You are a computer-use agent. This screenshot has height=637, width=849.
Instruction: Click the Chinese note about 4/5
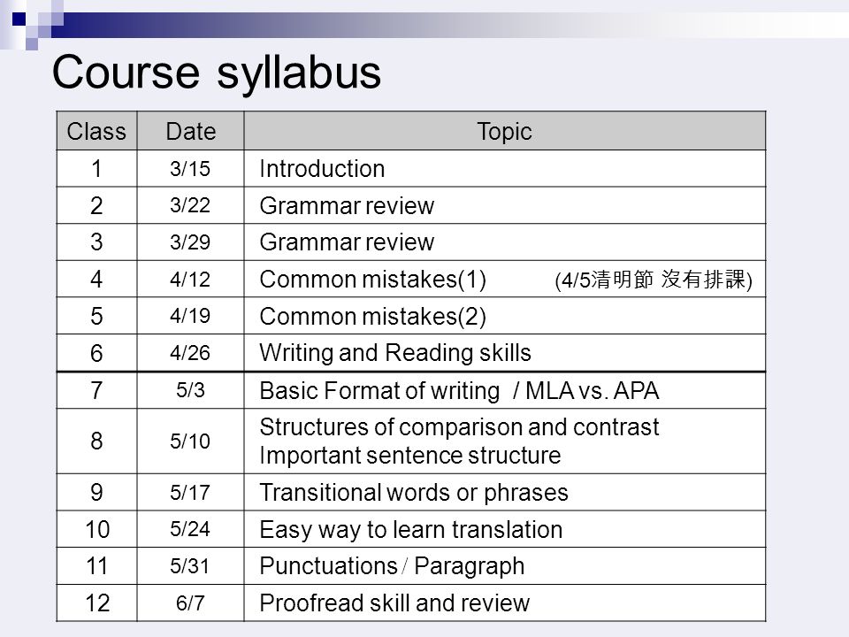(654, 280)
